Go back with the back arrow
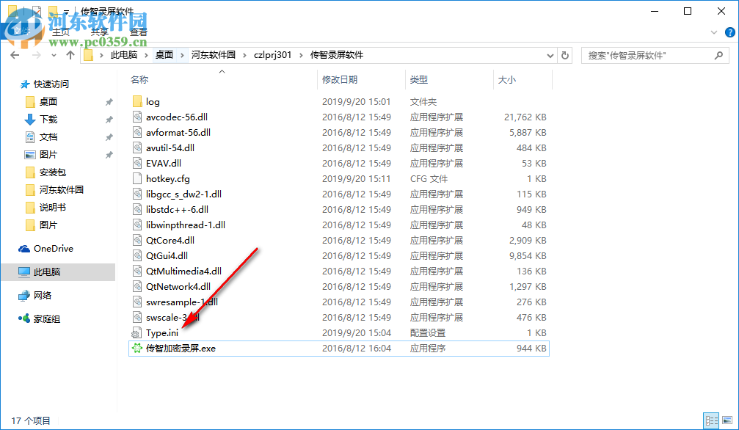Screen dimensions: 739x430 [x=14, y=54]
